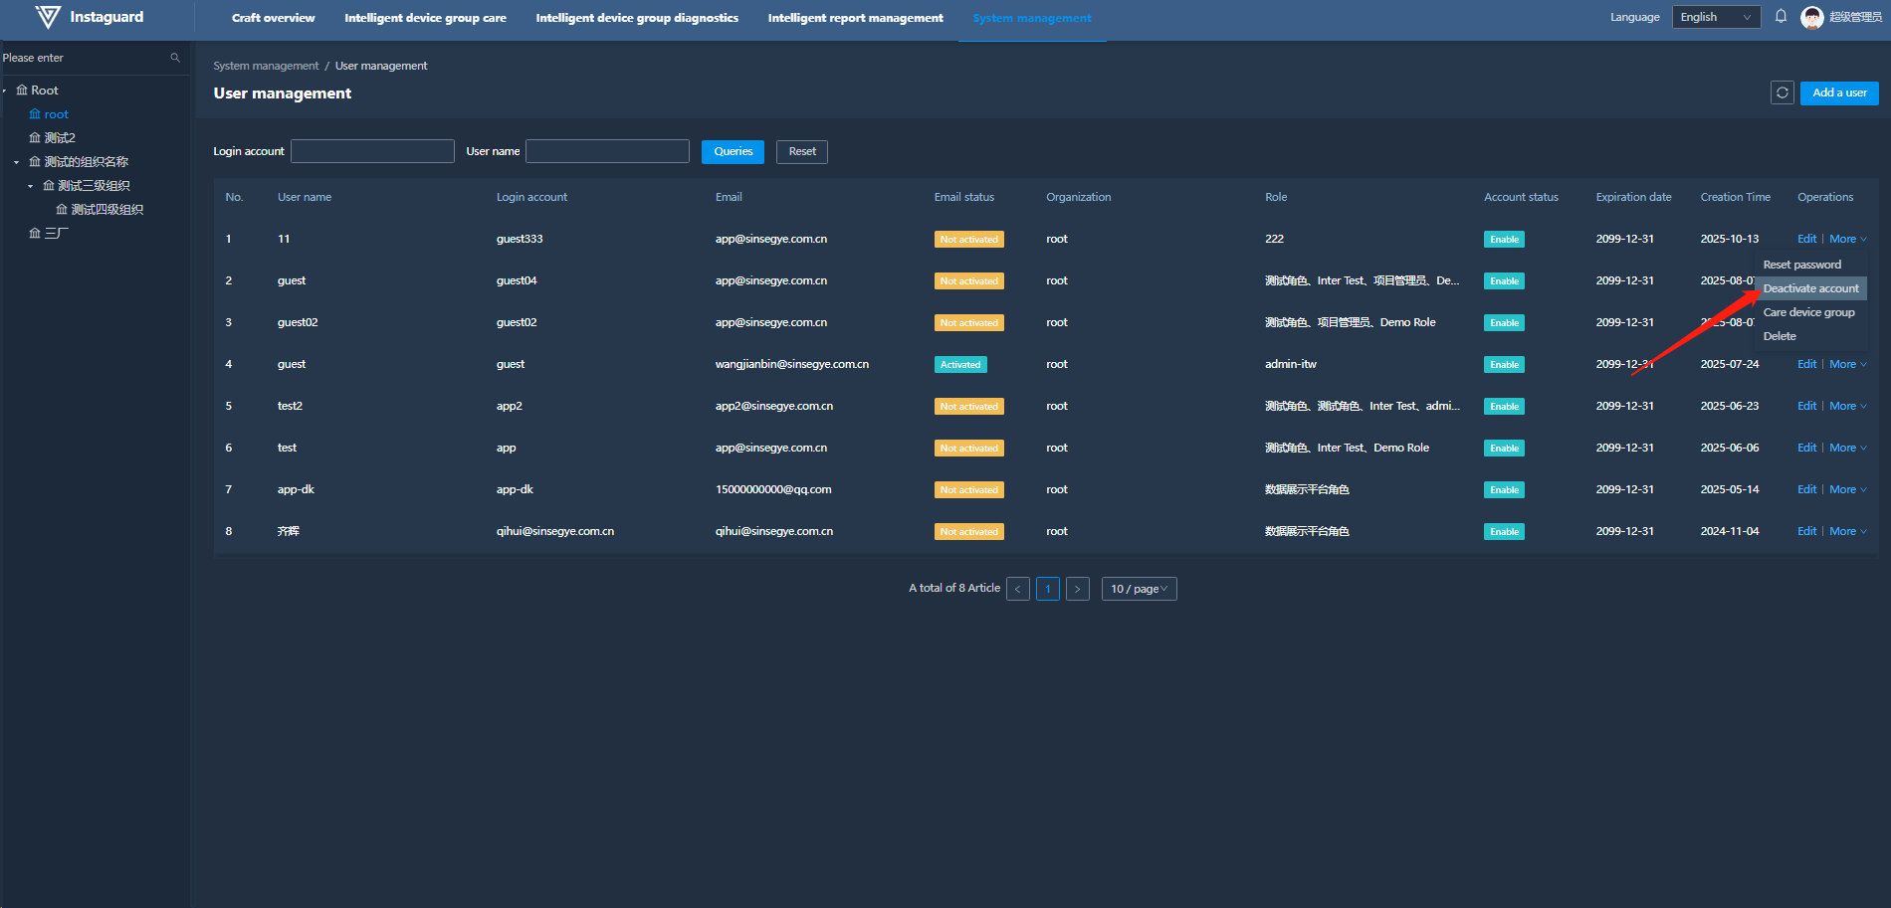
Task: Click the Add a user button
Action: [x=1838, y=92]
